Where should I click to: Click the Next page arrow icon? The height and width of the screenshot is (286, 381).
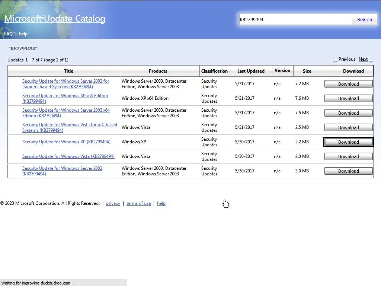(x=371, y=61)
